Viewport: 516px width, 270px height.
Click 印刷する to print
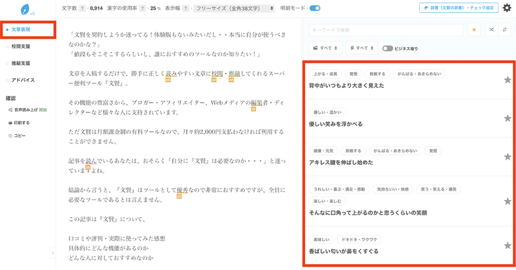coord(22,123)
